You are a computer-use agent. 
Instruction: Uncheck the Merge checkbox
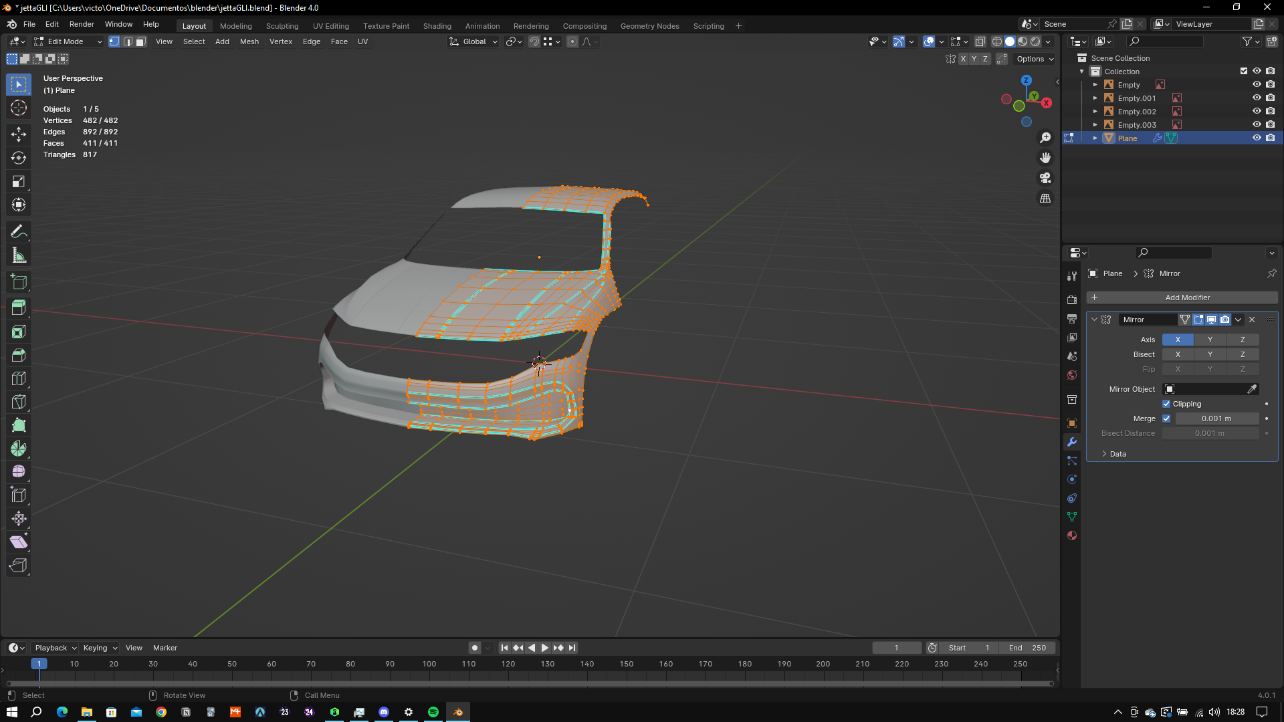[x=1166, y=418]
